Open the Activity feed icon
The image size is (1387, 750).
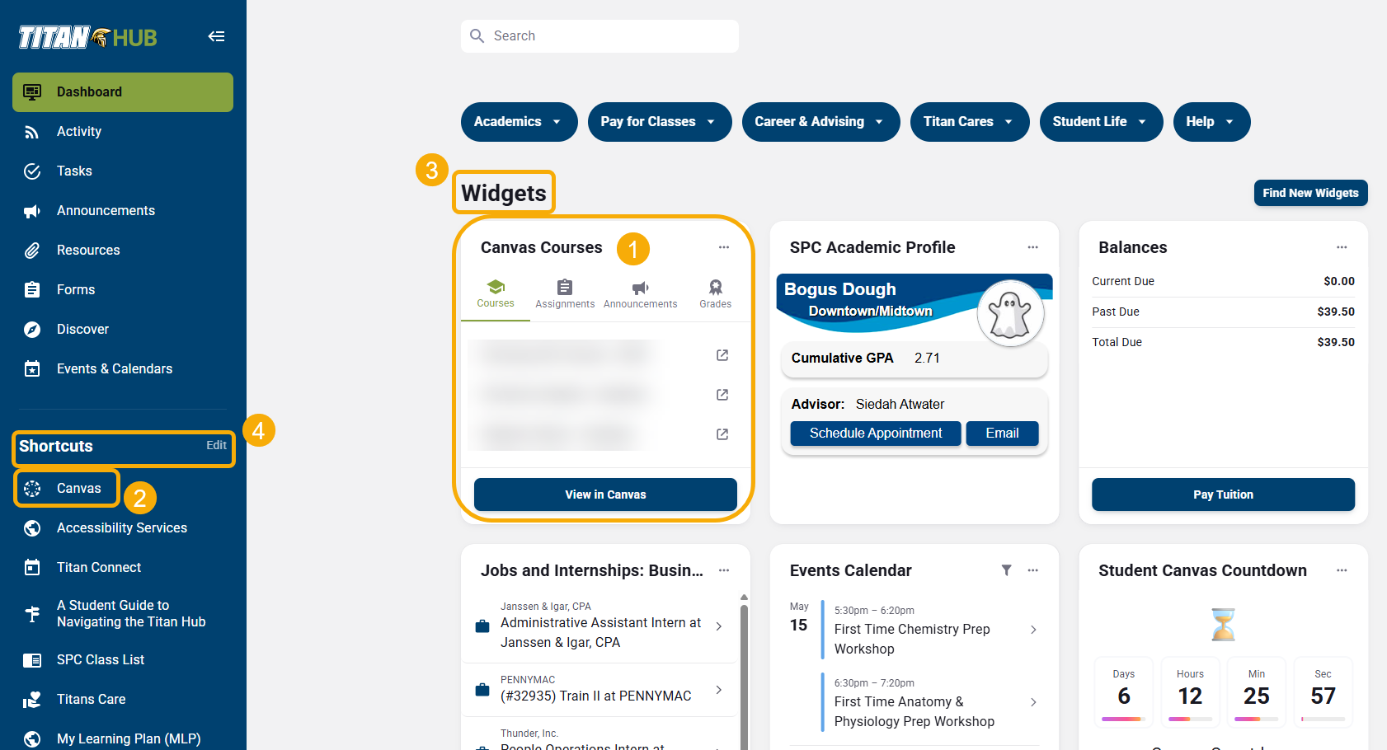[x=32, y=131]
